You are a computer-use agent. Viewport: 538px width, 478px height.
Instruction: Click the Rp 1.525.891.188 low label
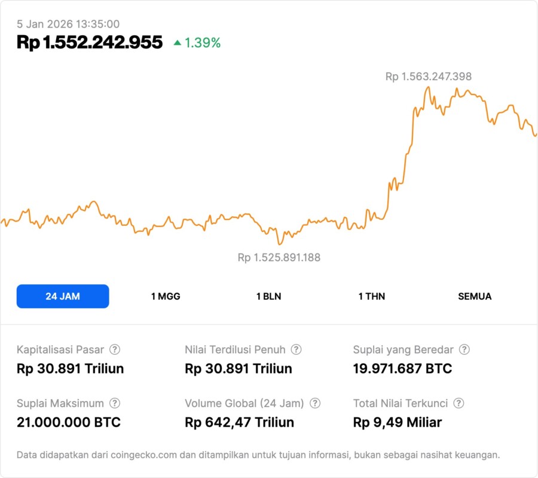[279, 258]
